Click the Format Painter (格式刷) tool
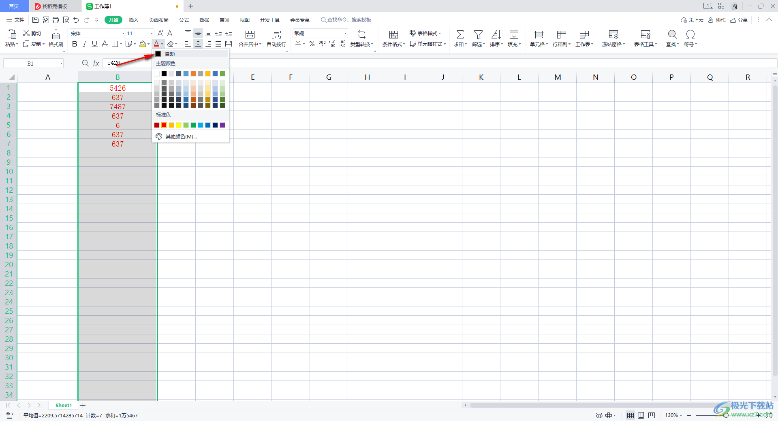This screenshot has width=778, height=421. pyautogui.click(x=56, y=38)
